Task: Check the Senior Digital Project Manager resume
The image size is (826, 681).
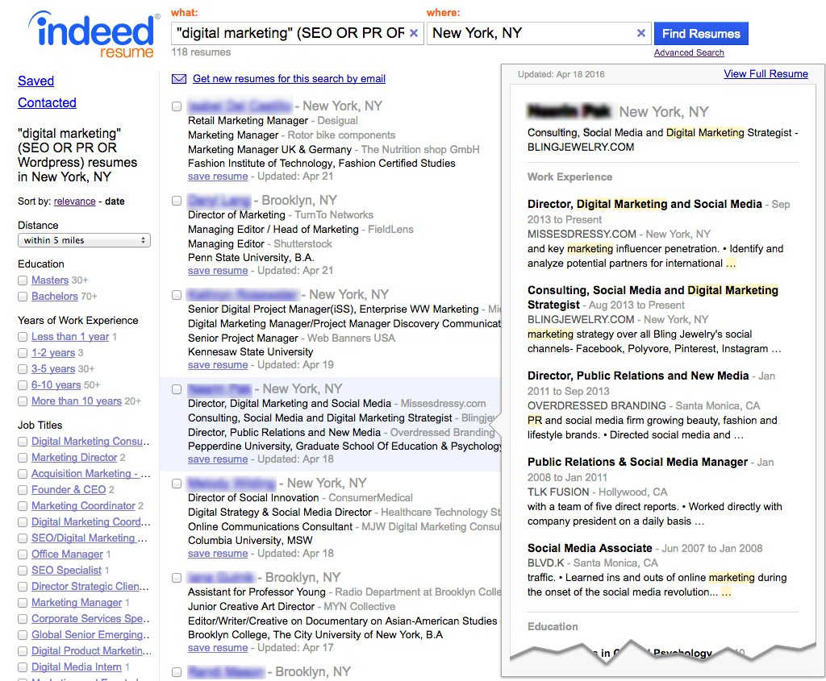Action: tap(177, 295)
